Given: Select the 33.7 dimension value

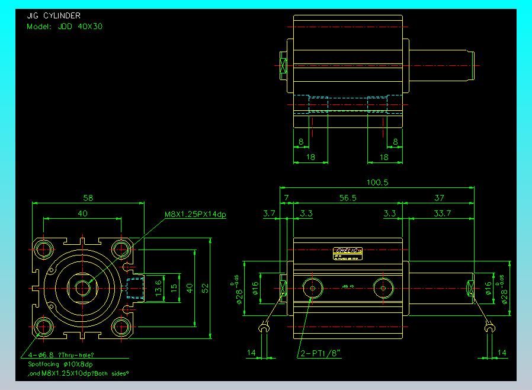Looking at the screenshot, I should (442, 213).
